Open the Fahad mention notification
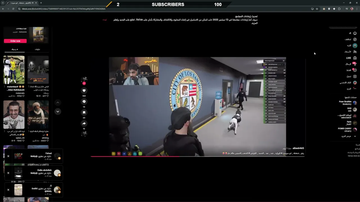This screenshot has width=360, height=202. (34, 156)
